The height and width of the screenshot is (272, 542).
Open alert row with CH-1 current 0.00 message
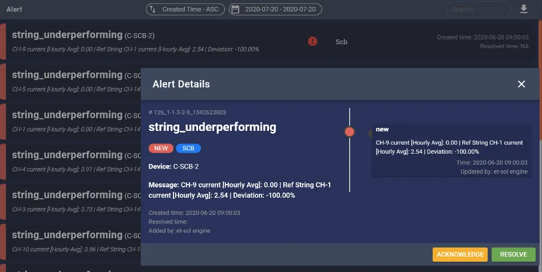coord(71,122)
